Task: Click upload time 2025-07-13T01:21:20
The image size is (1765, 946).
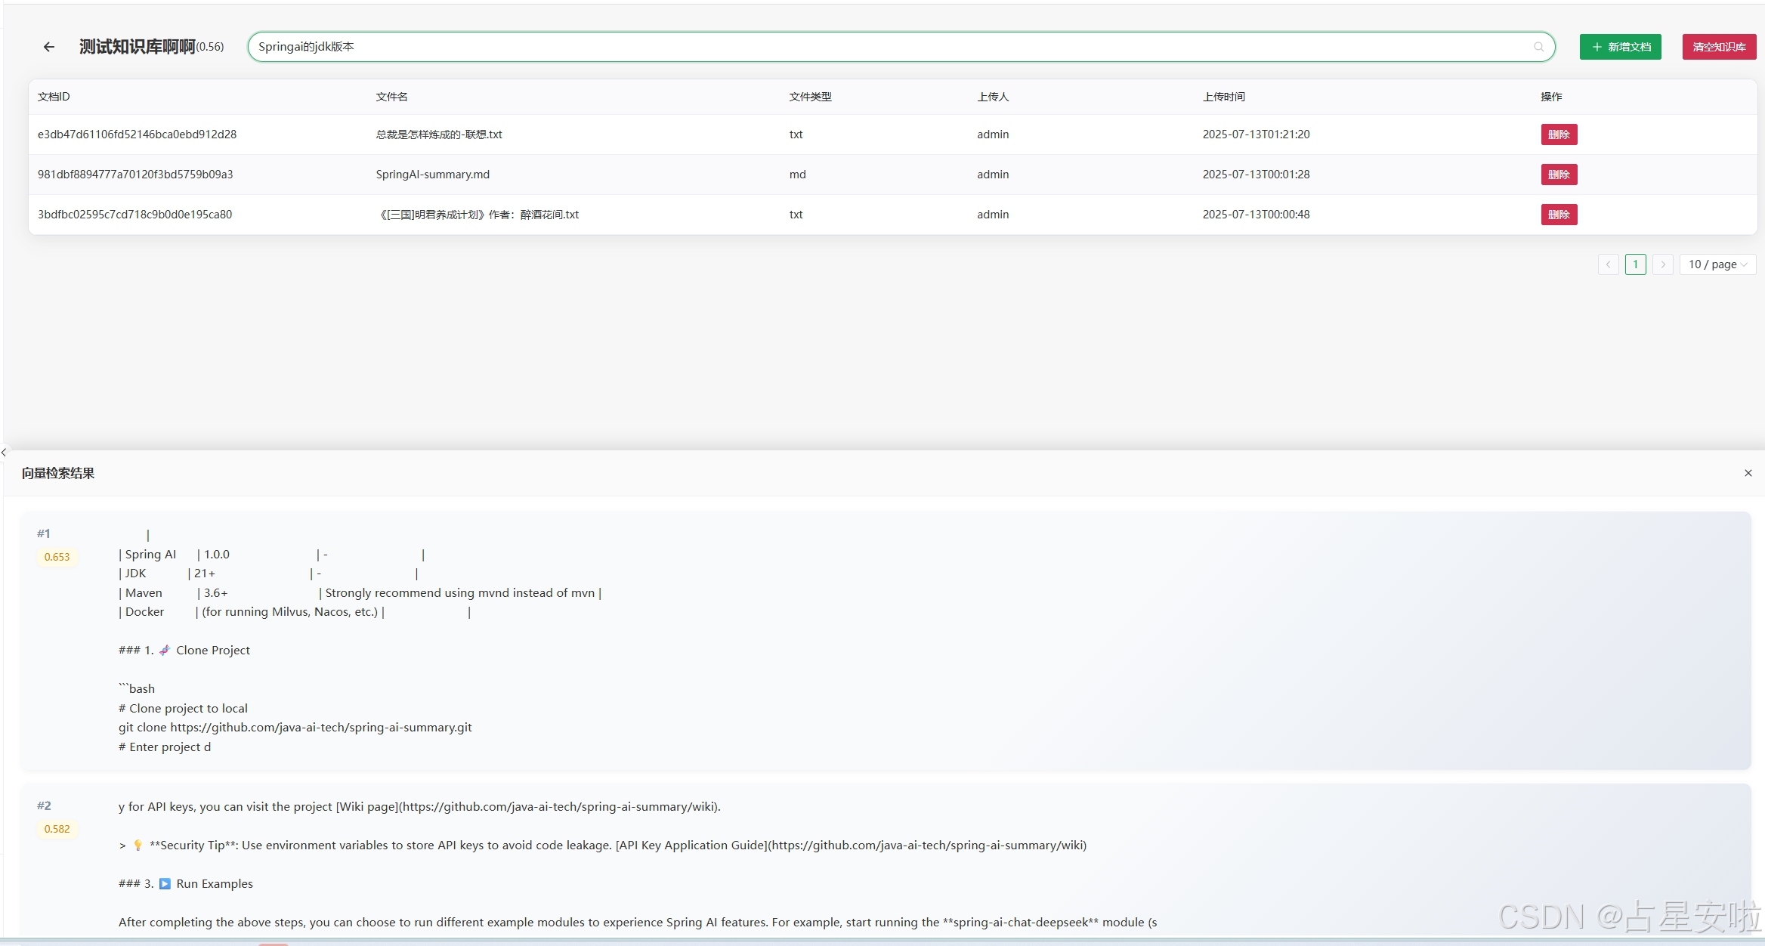Action: tap(1257, 134)
